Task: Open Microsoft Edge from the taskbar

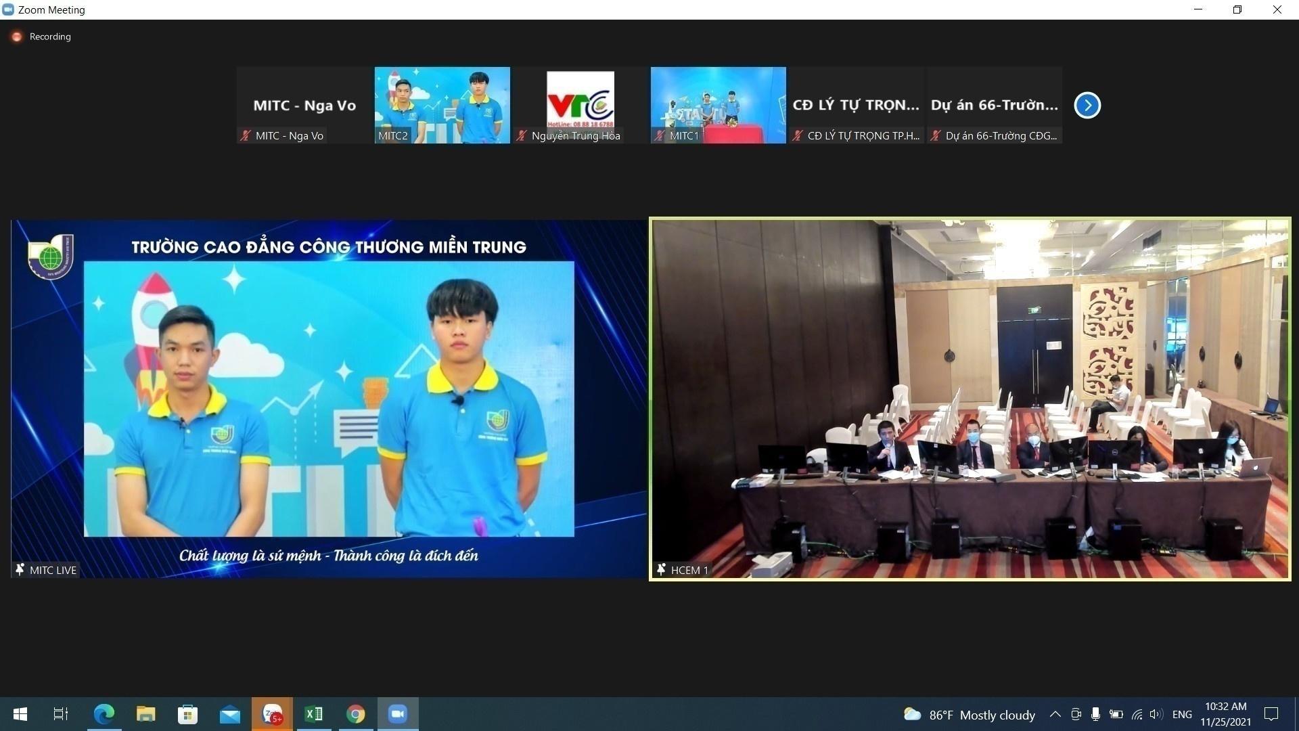Action: tap(104, 714)
